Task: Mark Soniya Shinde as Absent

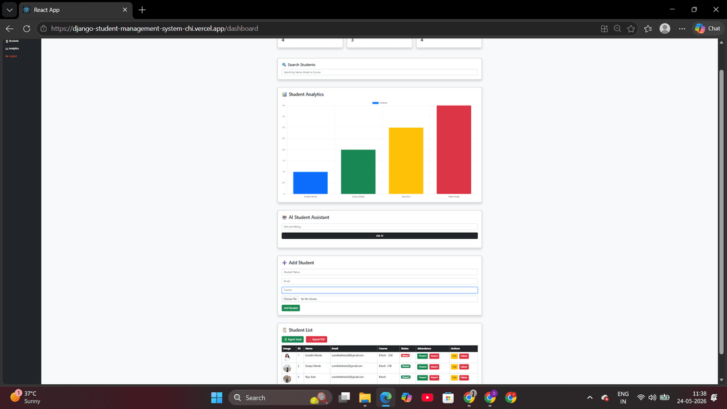Action: (x=434, y=367)
